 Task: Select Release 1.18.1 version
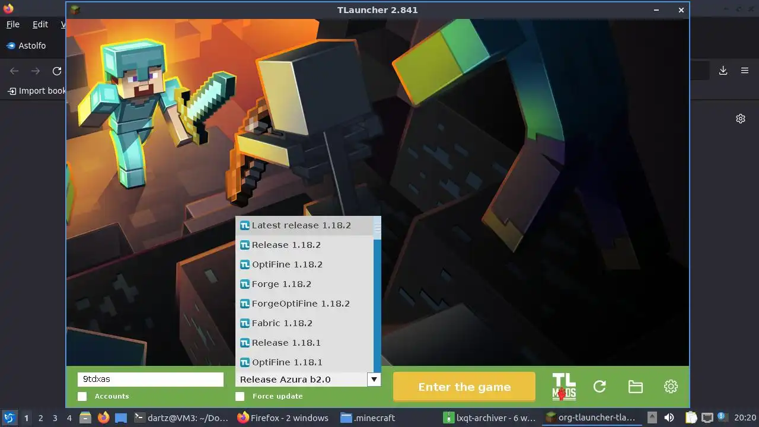coord(304,343)
